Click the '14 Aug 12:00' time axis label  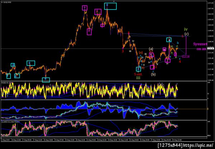click(16, 140)
